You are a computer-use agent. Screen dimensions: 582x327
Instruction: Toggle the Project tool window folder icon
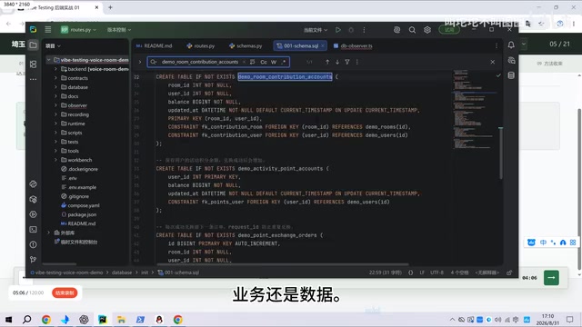33,45
